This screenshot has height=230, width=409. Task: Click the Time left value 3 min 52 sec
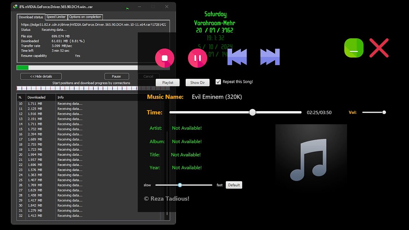(61, 51)
